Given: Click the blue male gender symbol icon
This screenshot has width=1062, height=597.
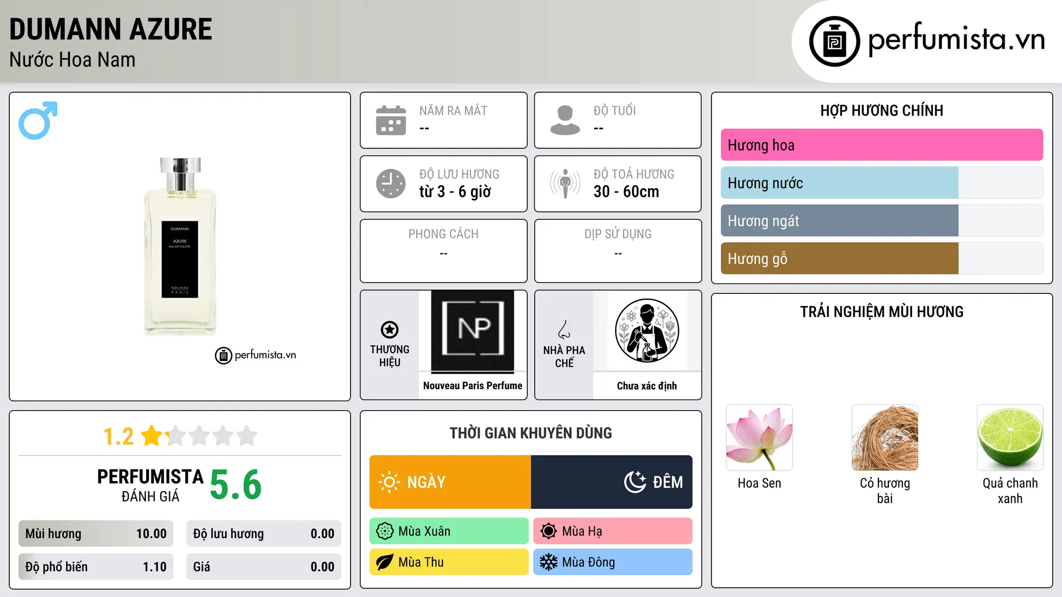Looking at the screenshot, I should click(38, 120).
